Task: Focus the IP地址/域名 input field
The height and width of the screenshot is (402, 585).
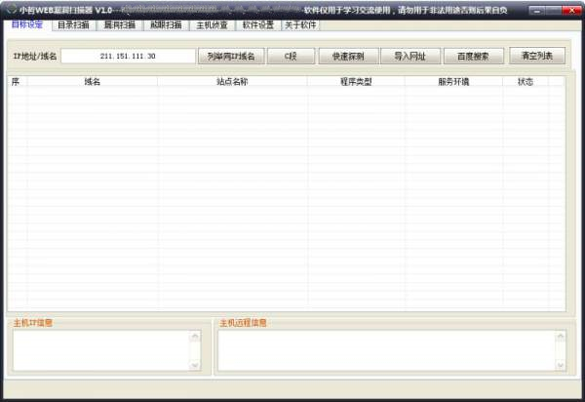Action: coord(128,56)
